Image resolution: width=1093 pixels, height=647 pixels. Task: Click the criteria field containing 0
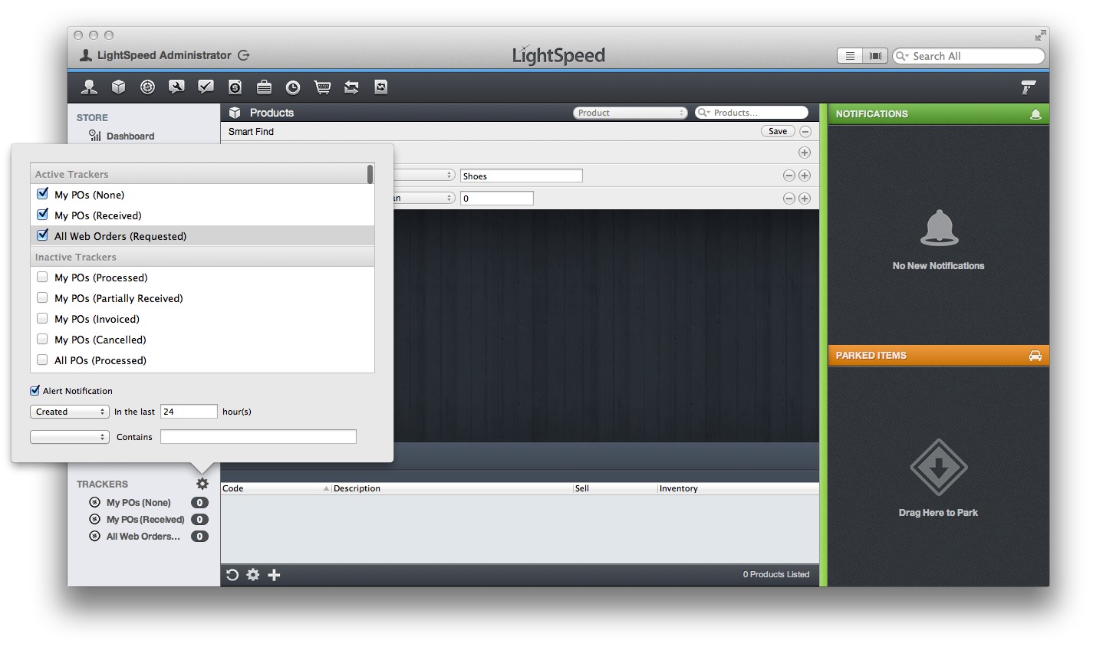497,199
